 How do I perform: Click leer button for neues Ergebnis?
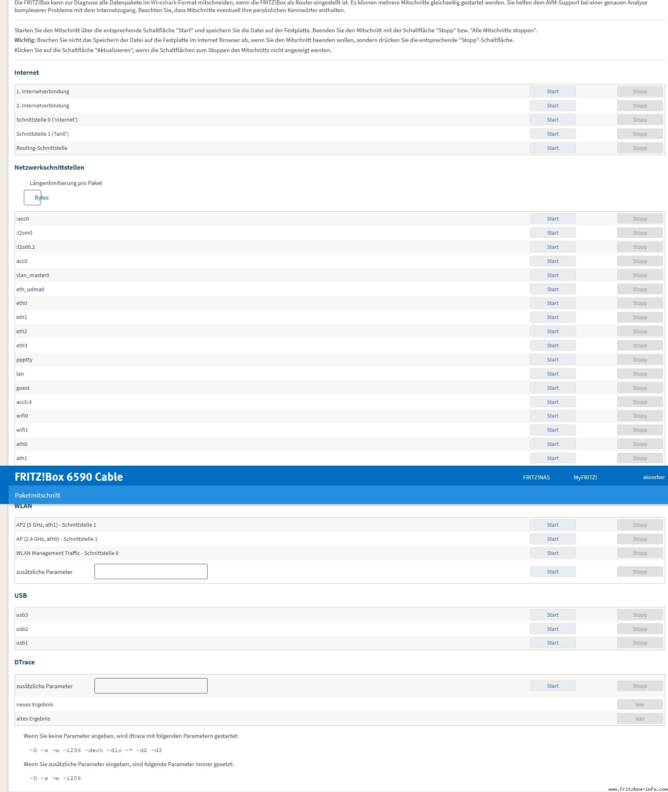(640, 705)
